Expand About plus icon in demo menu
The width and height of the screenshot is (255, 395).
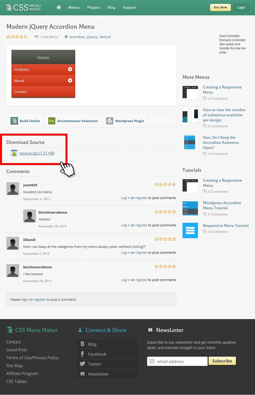click(x=70, y=80)
